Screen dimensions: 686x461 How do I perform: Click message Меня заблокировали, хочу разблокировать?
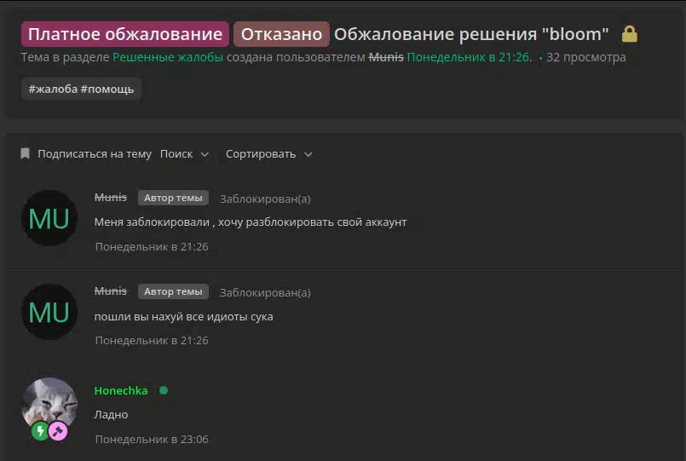click(x=251, y=222)
